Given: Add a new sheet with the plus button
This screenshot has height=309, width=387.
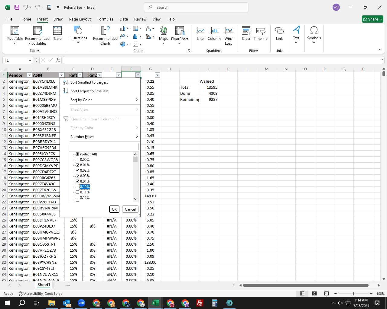Looking at the screenshot, I should click(x=68, y=285).
